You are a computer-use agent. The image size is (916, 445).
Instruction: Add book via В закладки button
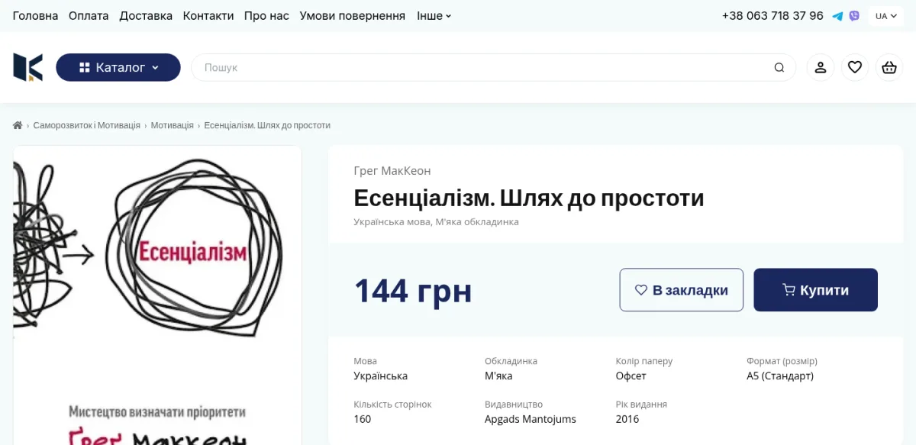coord(682,290)
